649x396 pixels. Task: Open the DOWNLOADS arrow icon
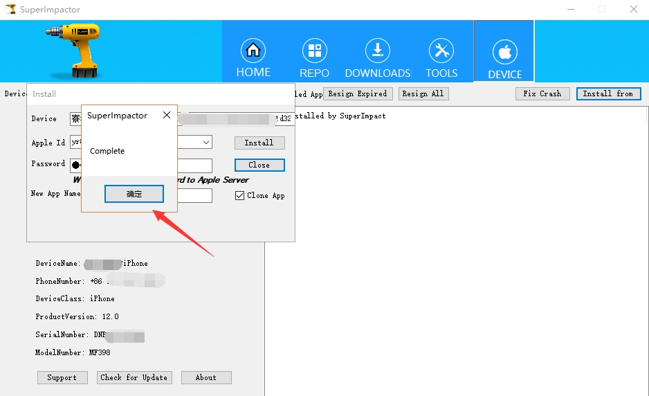(x=378, y=51)
